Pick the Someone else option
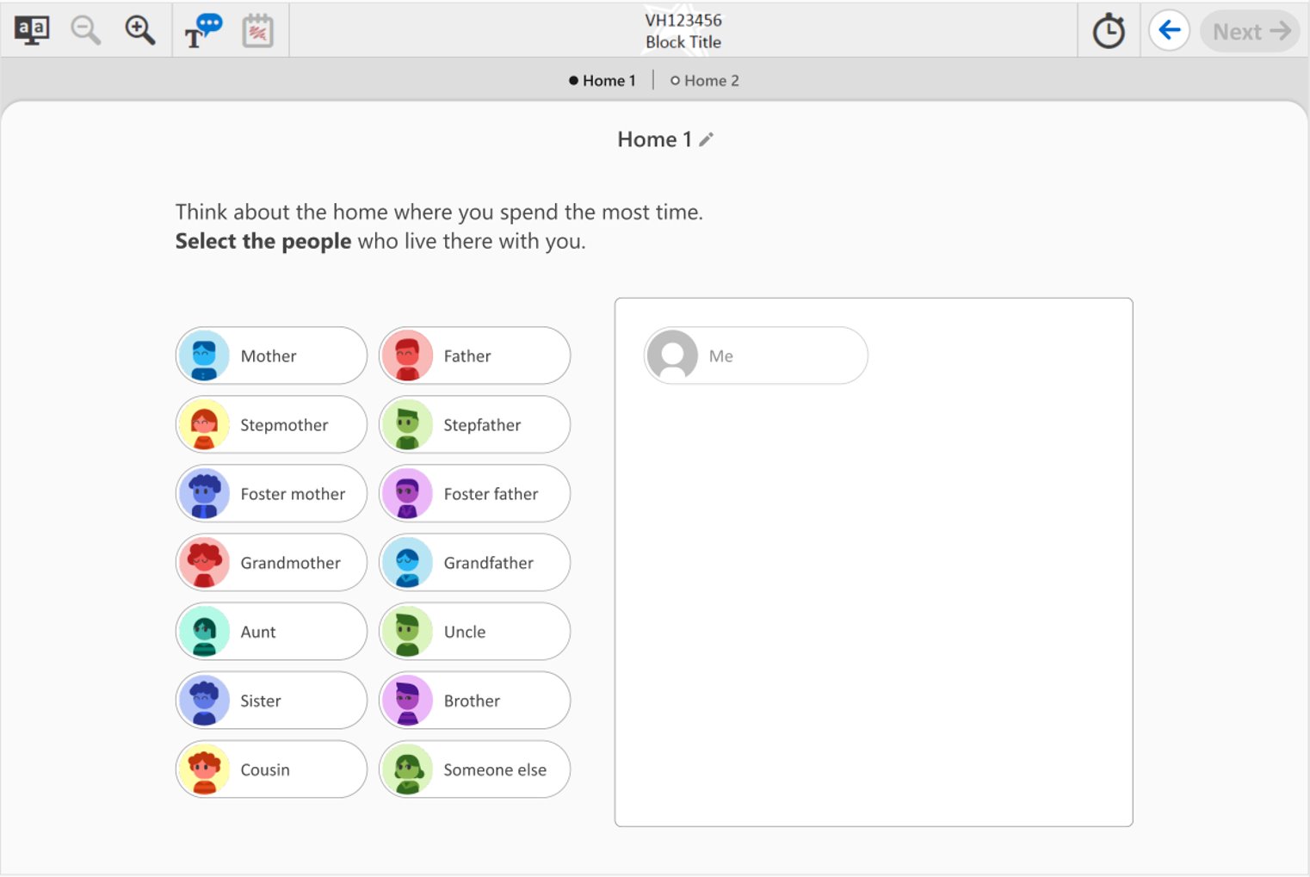 click(x=474, y=769)
